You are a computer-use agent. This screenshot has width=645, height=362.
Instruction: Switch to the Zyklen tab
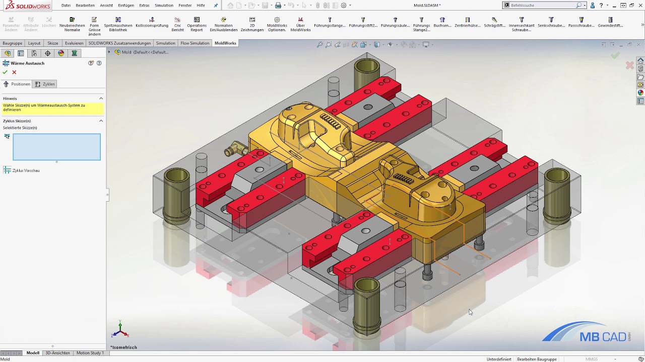tap(45, 84)
